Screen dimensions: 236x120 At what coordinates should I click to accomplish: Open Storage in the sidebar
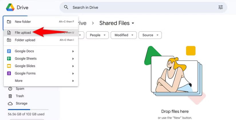click(21, 104)
